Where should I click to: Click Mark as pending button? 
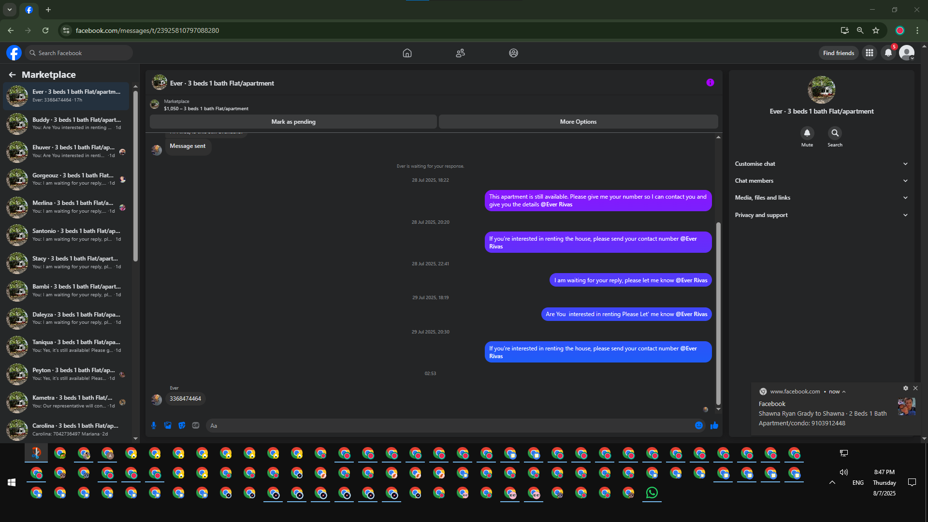tap(293, 122)
